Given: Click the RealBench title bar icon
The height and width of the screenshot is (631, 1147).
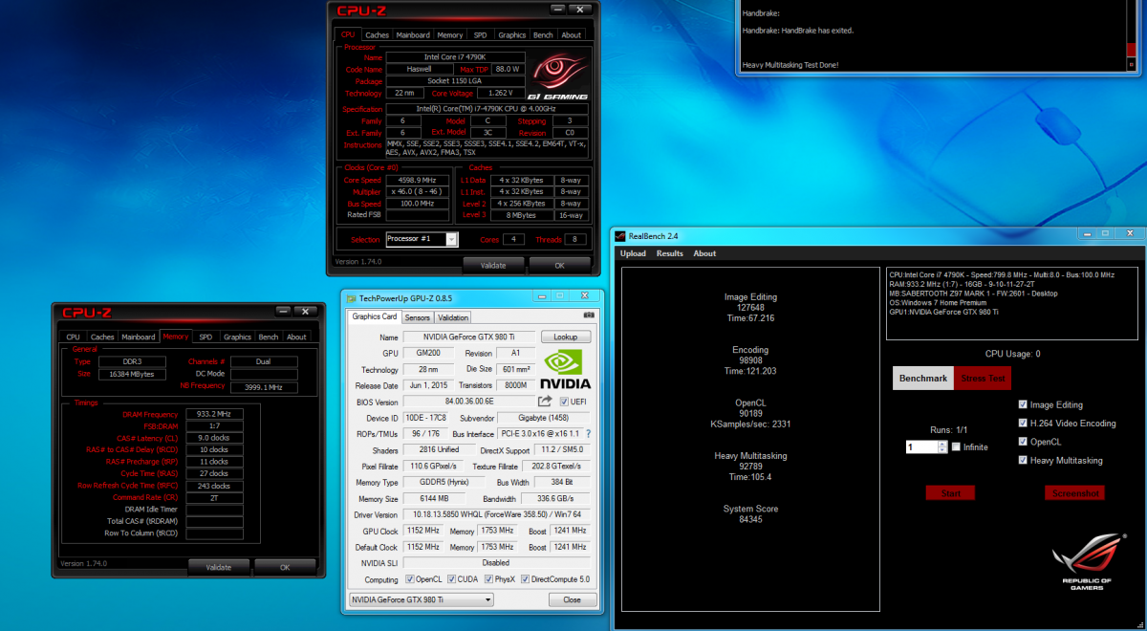Looking at the screenshot, I should [x=619, y=235].
